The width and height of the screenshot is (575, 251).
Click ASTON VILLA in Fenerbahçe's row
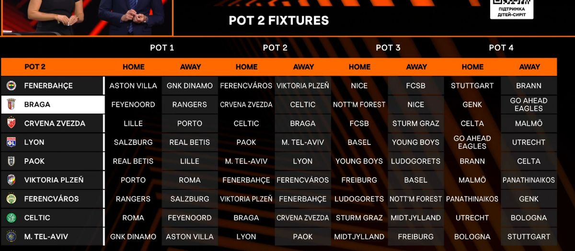tap(133, 85)
